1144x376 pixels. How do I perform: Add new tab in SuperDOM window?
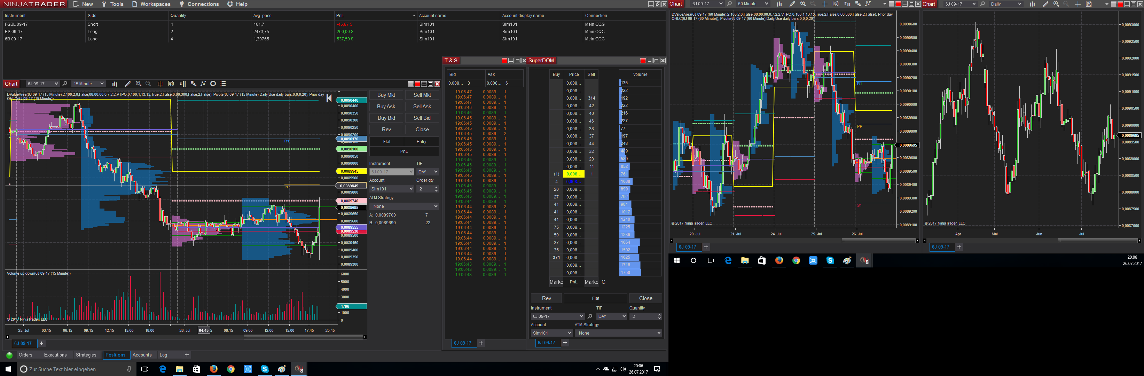[565, 343]
